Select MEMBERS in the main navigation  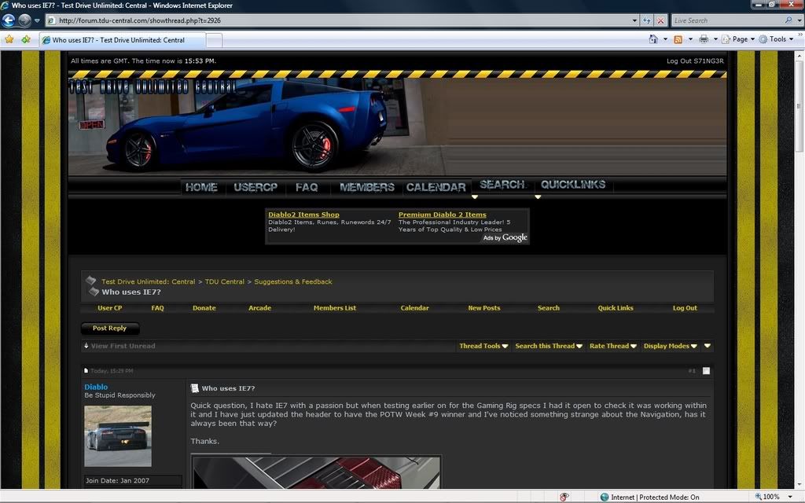pyautogui.click(x=366, y=187)
